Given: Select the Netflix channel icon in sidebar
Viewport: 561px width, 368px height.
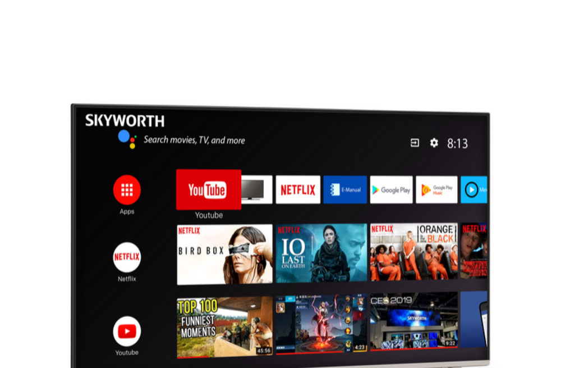Looking at the screenshot, I should pyautogui.click(x=127, y=257).
